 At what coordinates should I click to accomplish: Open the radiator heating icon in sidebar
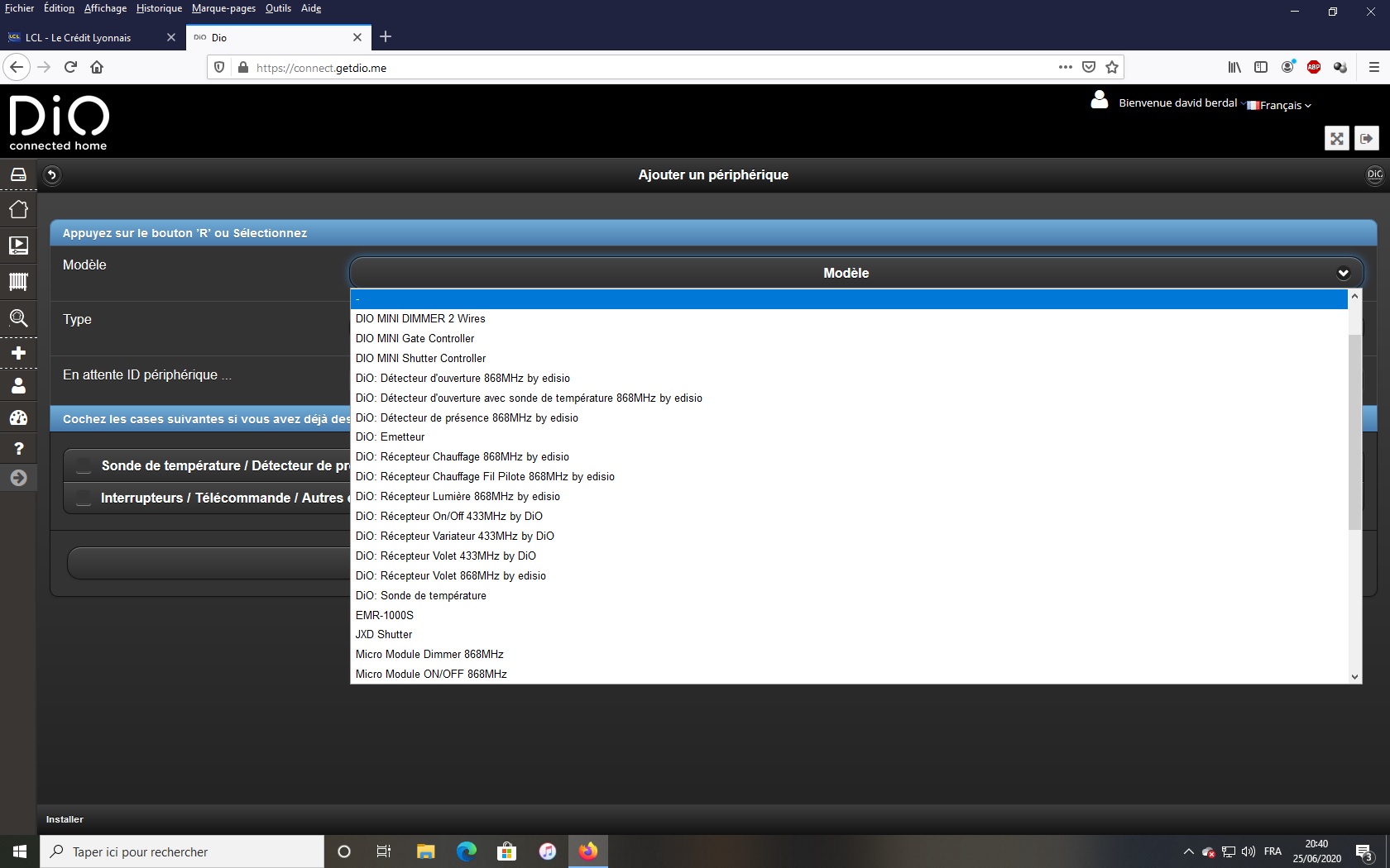click(18, 282)
